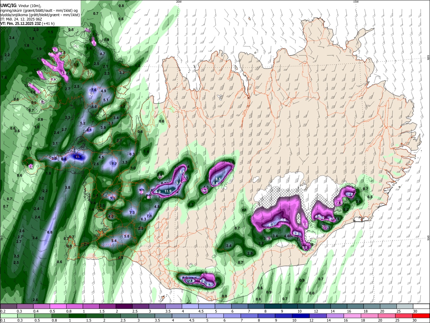430x323 pixels.
Task: Click the precipitation value '3.7'
Action: [305, 248]
